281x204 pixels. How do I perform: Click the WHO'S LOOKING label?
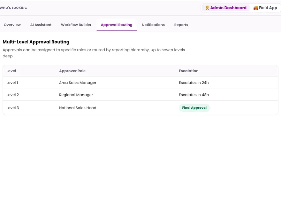[13, 8]
